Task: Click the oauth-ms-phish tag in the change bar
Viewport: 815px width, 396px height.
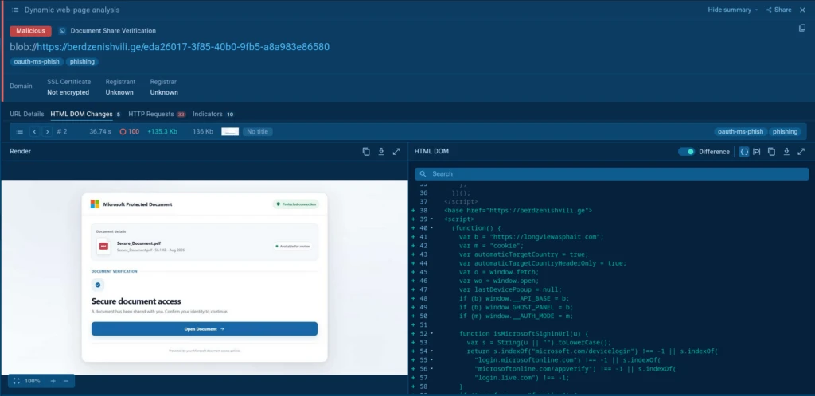Action: [x=740, y=132]
